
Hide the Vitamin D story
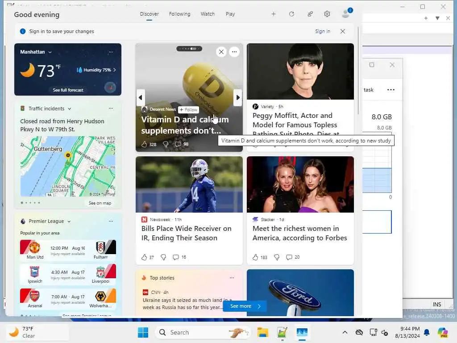point(221,52)
